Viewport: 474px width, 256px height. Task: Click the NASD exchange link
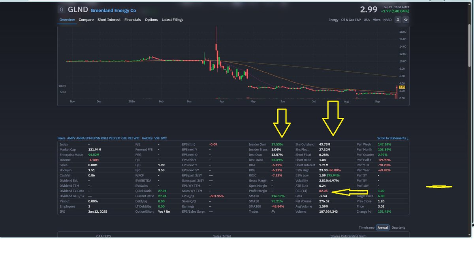pyautogui.click(x=387, y=20)
